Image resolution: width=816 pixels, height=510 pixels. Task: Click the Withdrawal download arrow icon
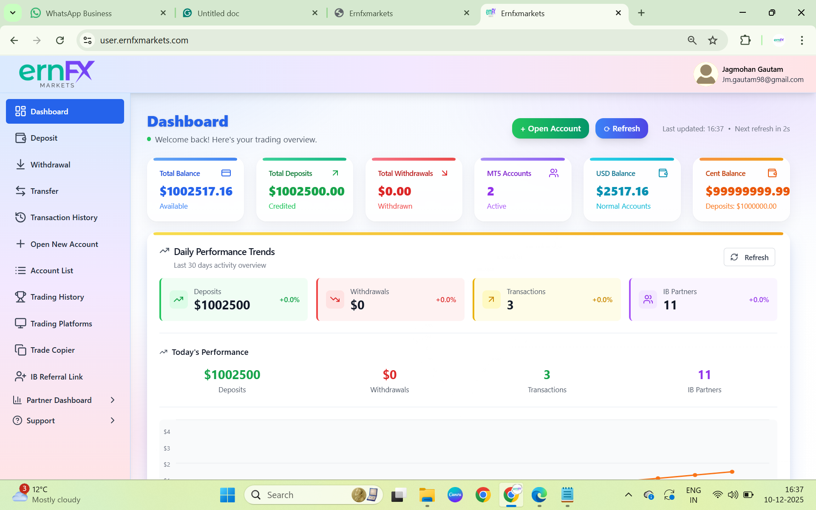coord(20,164)
